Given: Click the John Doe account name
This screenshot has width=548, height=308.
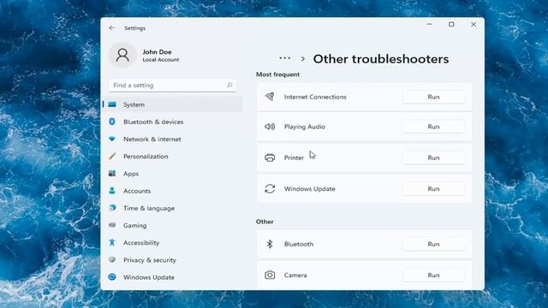Looking at the screenshot, I should click(x=157, y=51).
